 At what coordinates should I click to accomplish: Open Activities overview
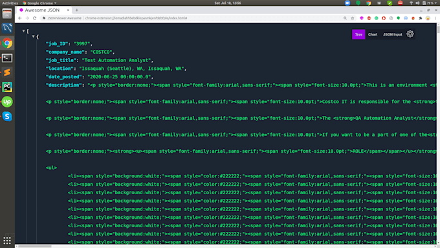(x=10, y=3)
